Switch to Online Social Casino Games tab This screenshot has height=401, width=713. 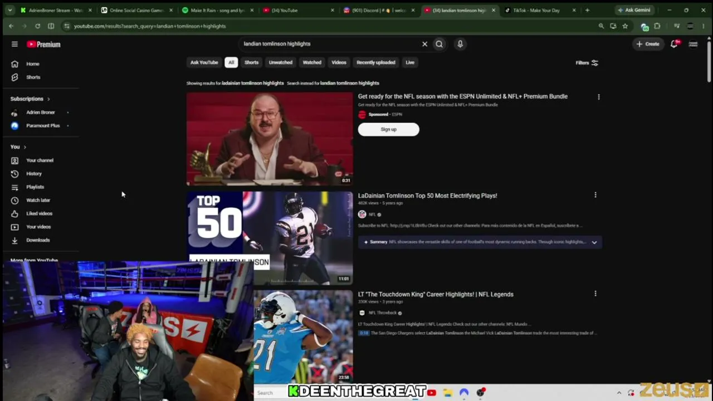coord(136,10)
